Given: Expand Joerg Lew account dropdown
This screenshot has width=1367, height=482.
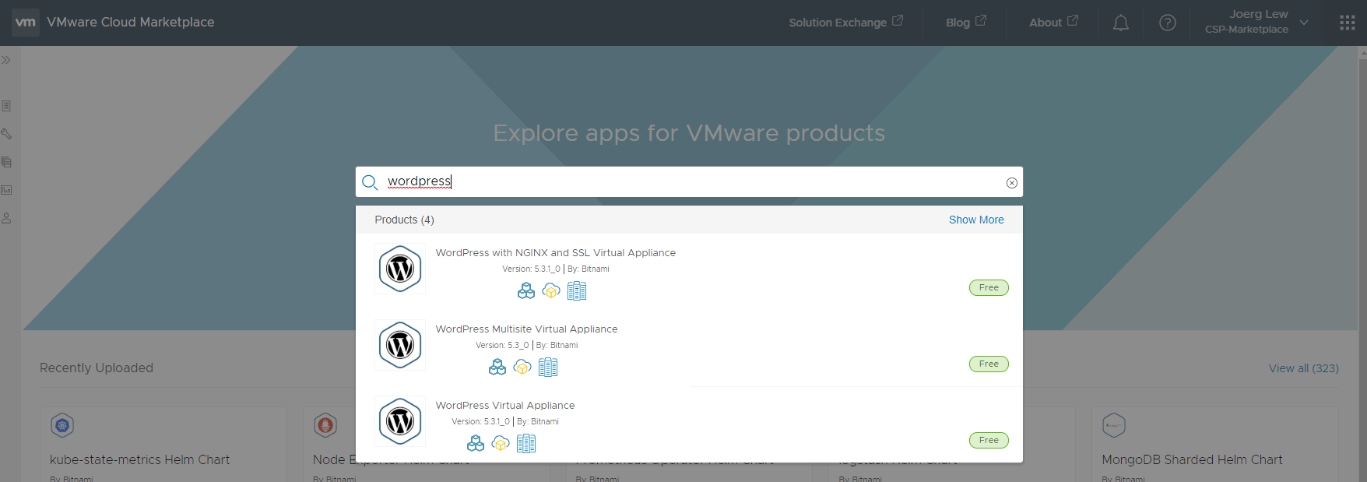Looking at the screenshot, I should click(x=1256, y=22).
